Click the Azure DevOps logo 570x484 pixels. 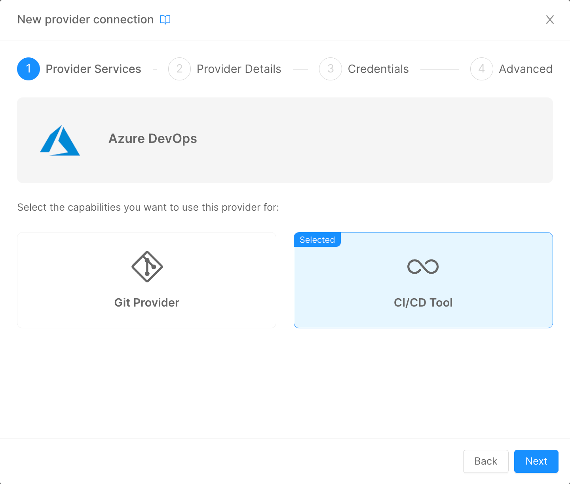pos(60,141)
